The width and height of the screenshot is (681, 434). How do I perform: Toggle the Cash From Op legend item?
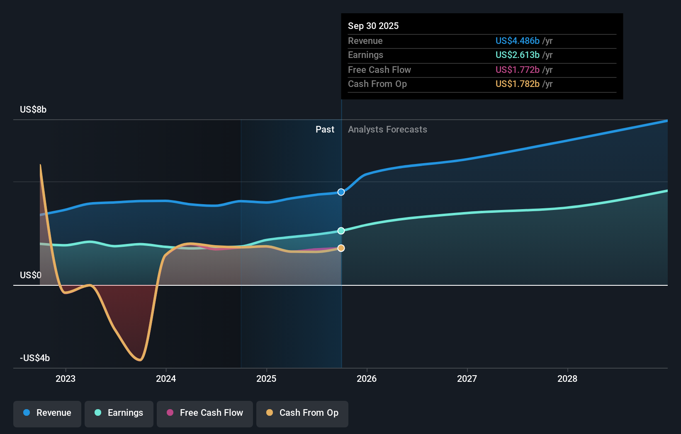pyautogui.click(x=302, y=413)
